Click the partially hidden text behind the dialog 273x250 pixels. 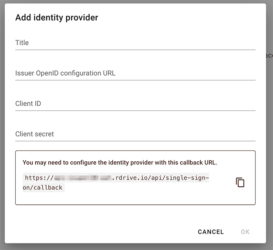click(x=270, y=56)
